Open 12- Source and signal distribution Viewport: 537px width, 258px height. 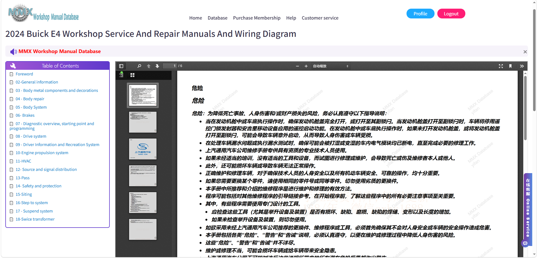46,169
